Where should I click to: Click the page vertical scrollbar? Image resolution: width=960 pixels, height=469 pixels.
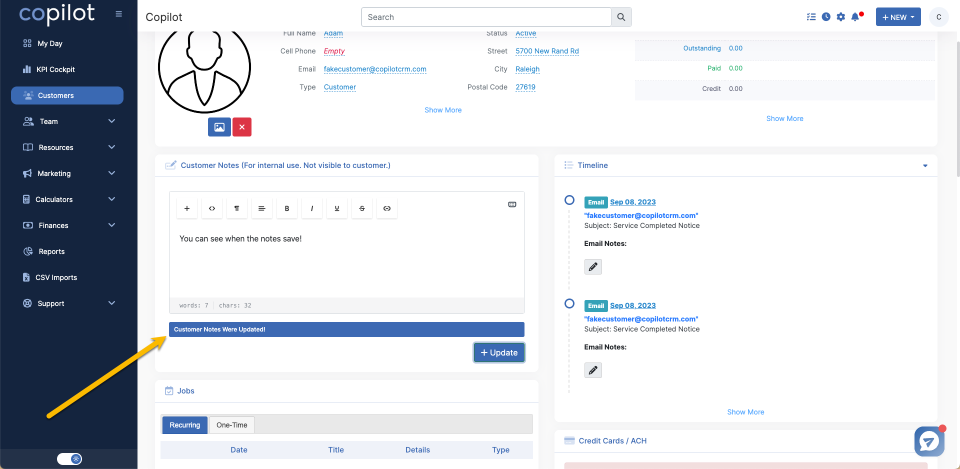[x=957, y=110]
